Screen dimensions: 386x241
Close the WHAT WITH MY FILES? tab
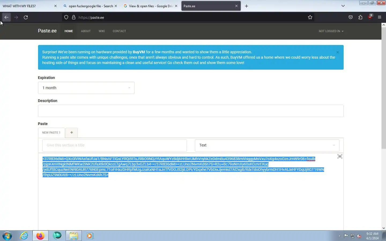tap(55, 6)
